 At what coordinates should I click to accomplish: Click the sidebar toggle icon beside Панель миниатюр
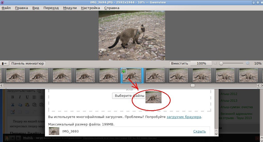point(4,64)
